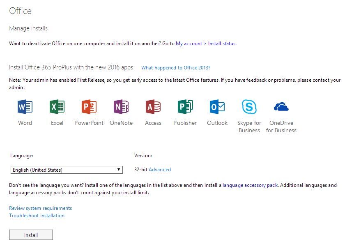Click the 'OneDrive for Business' label text
Screen dimensions: 354x246
click(281, 126)
